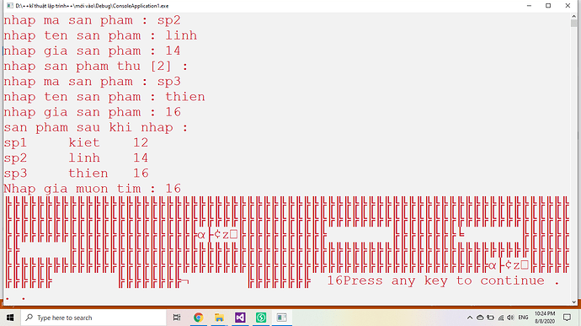The width and height of the screenshot is (581, 326).
Task: Open File Explorer from the taskbar
Action: pyautogui.click(x=219, y=318)
